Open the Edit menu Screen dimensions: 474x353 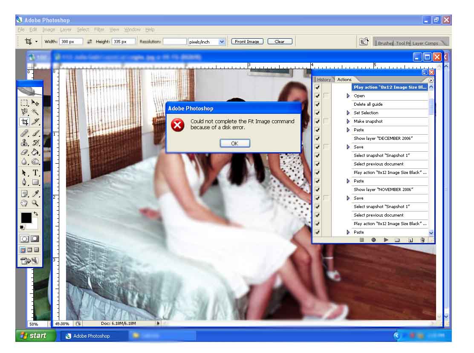(33, 29)
